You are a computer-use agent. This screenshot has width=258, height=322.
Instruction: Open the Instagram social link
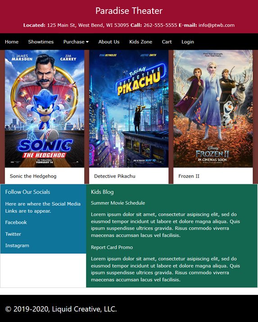[x=17, y=246]
